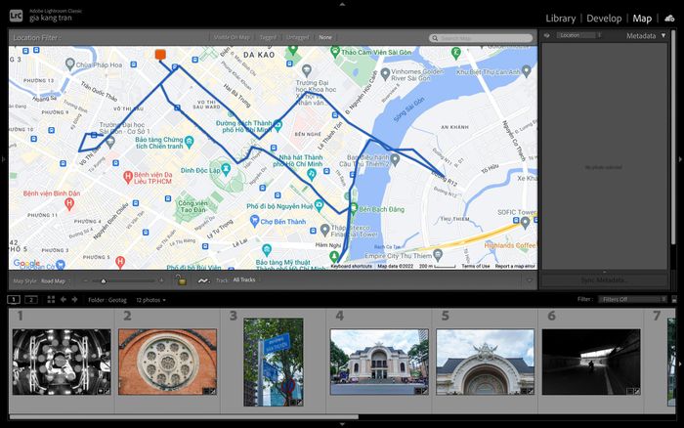
Task: Select filmstrip thumbnail 3 street sign photo
Action: [x=274, y=363]
